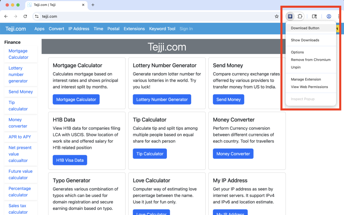Open Keyword Tool in the navbar
This screenshot has width=344, height=215.
tap(162, 29)
